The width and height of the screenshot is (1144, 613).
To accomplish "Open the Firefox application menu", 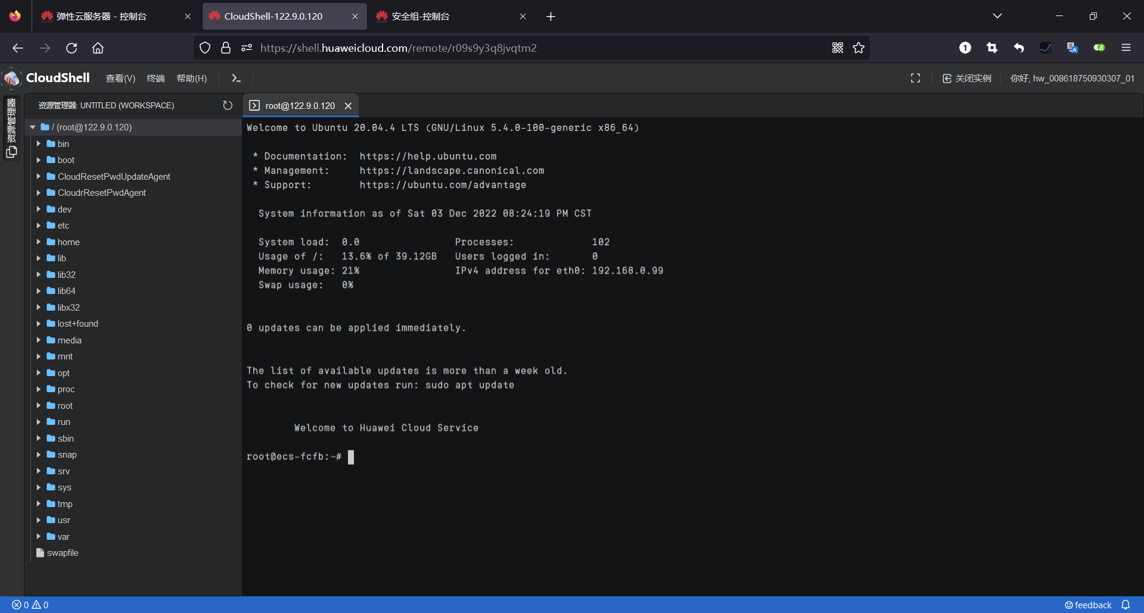I will pyautogui.click(x=1126, y=48).
